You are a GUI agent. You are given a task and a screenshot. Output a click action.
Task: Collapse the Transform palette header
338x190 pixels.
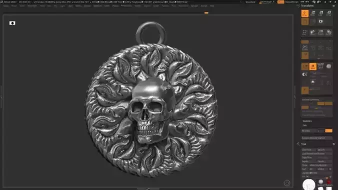point(307,6)
